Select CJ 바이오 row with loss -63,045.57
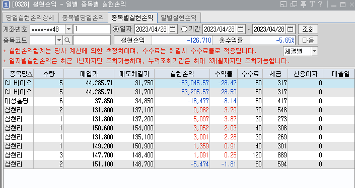 [179, 83]
